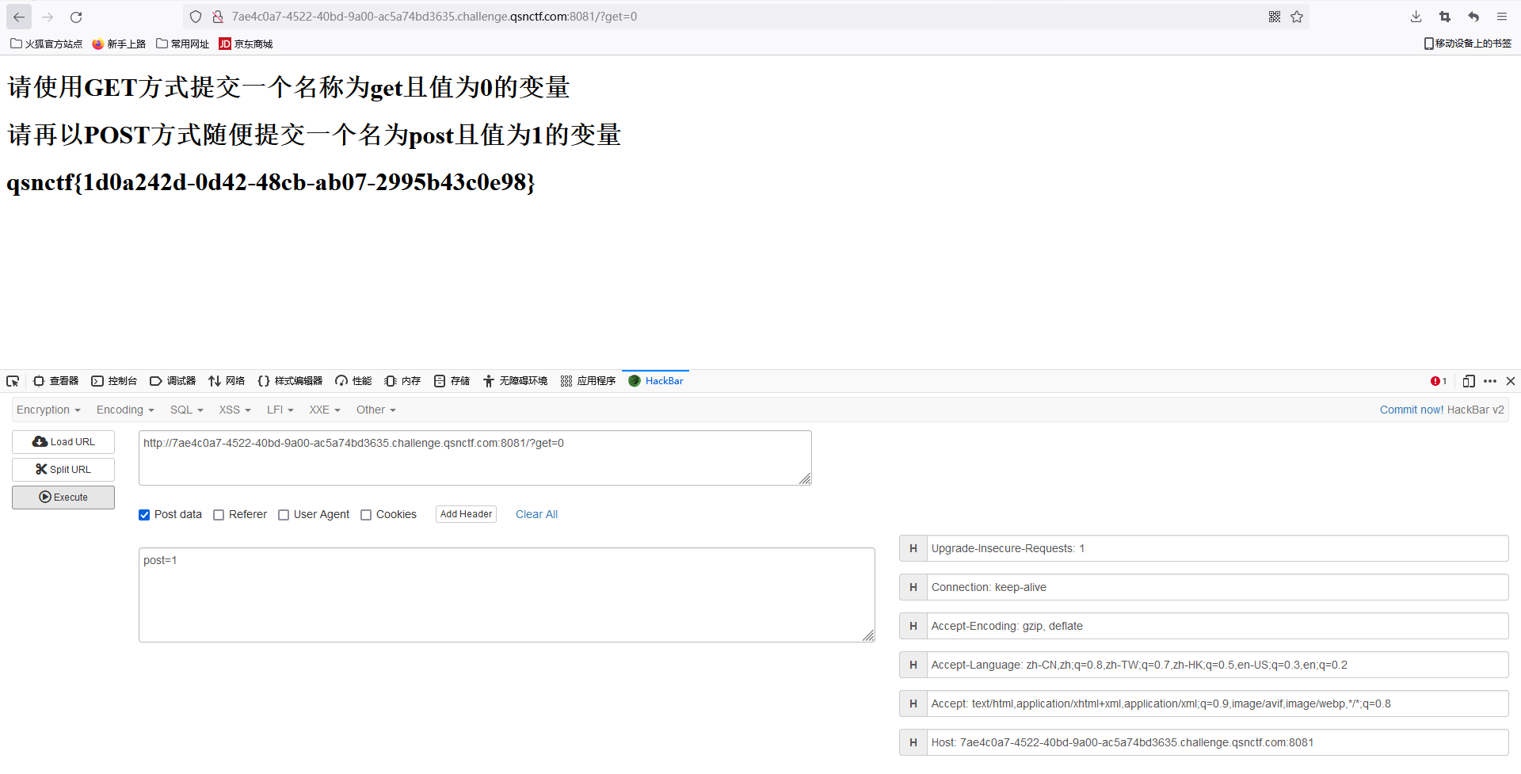Toggle responsive design mode in DevTools

(x=1469, y=381)
